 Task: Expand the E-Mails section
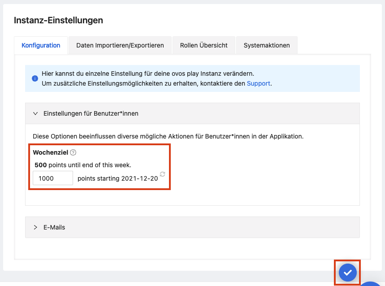(193, 227)
